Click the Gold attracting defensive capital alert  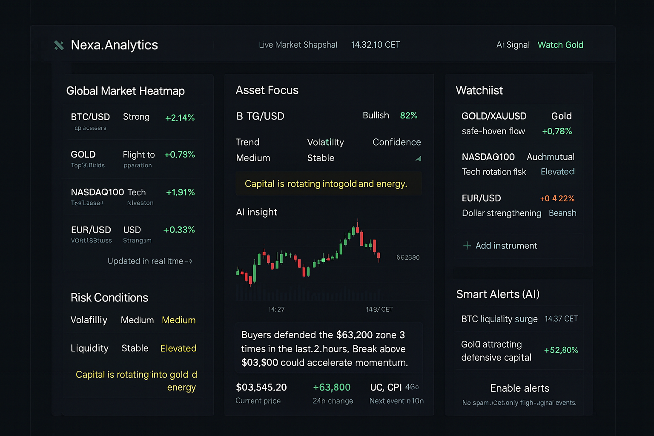coord(519,350)
